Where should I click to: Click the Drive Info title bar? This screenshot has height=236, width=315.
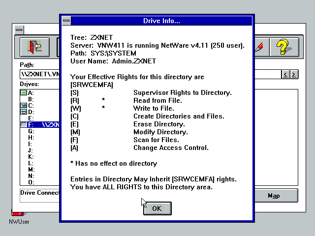(x=161, y=21)
